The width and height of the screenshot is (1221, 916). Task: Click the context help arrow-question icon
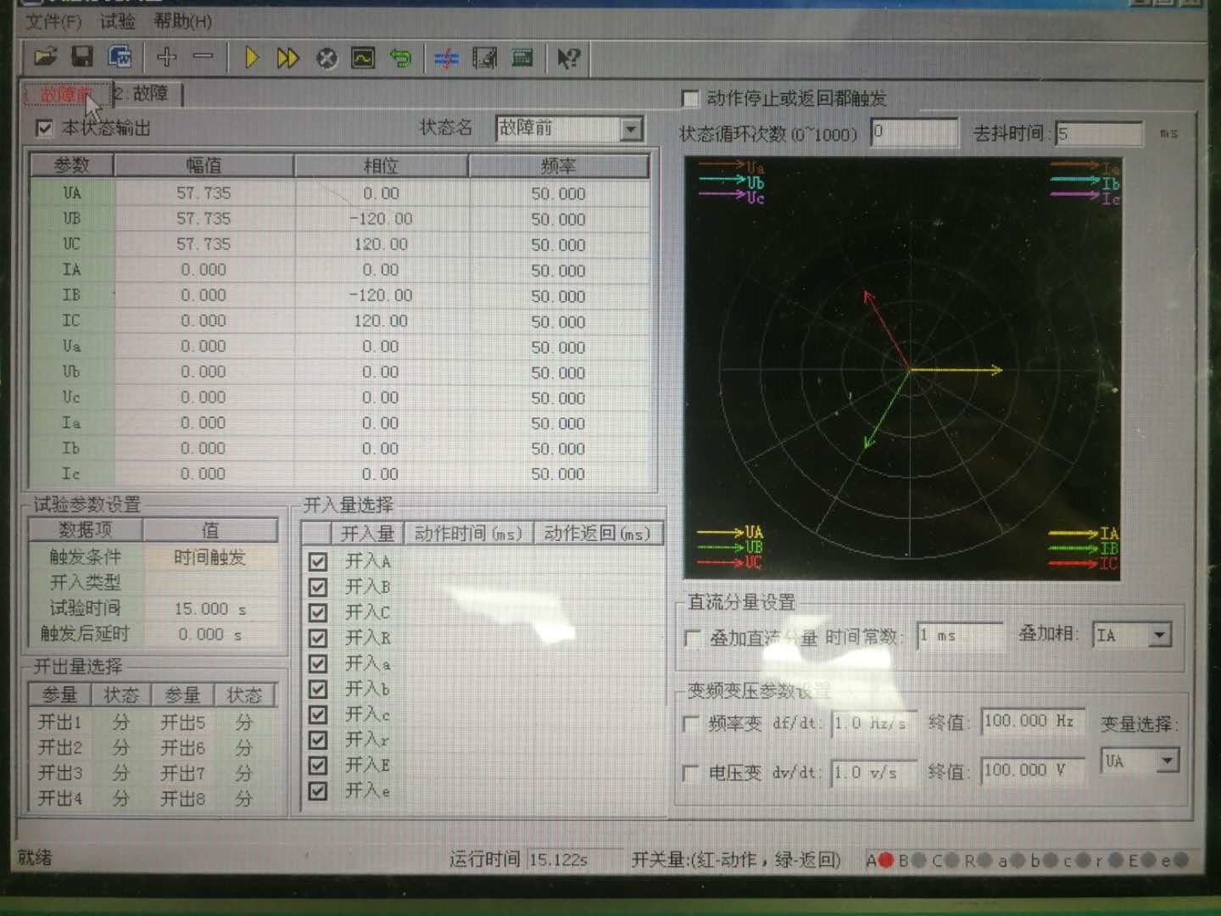click(568, 58)
